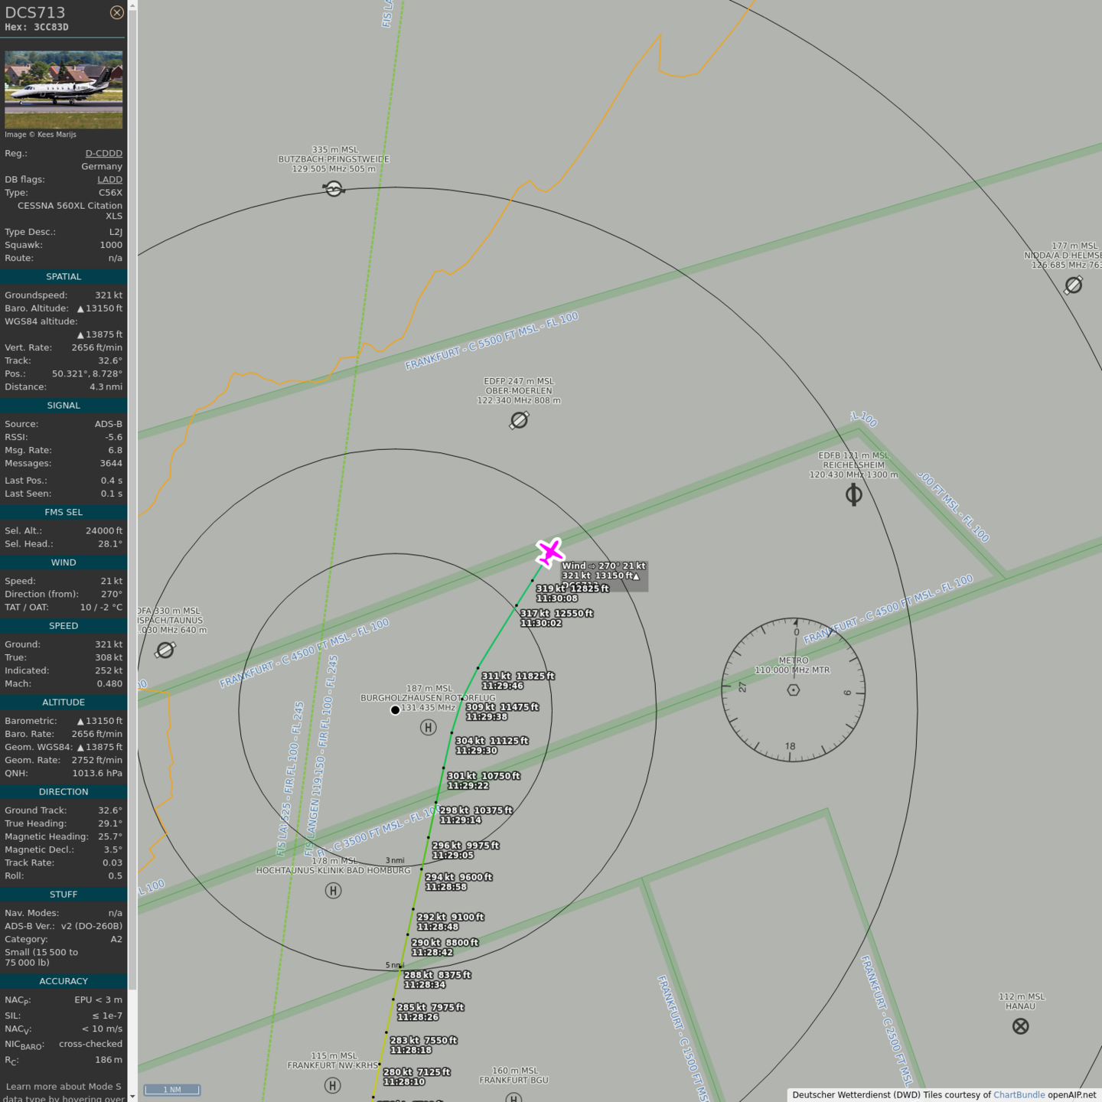Select the Butzbach-Pfingstweide airfield symbol
This screenshot has width=1102, height=1102.
333,188
